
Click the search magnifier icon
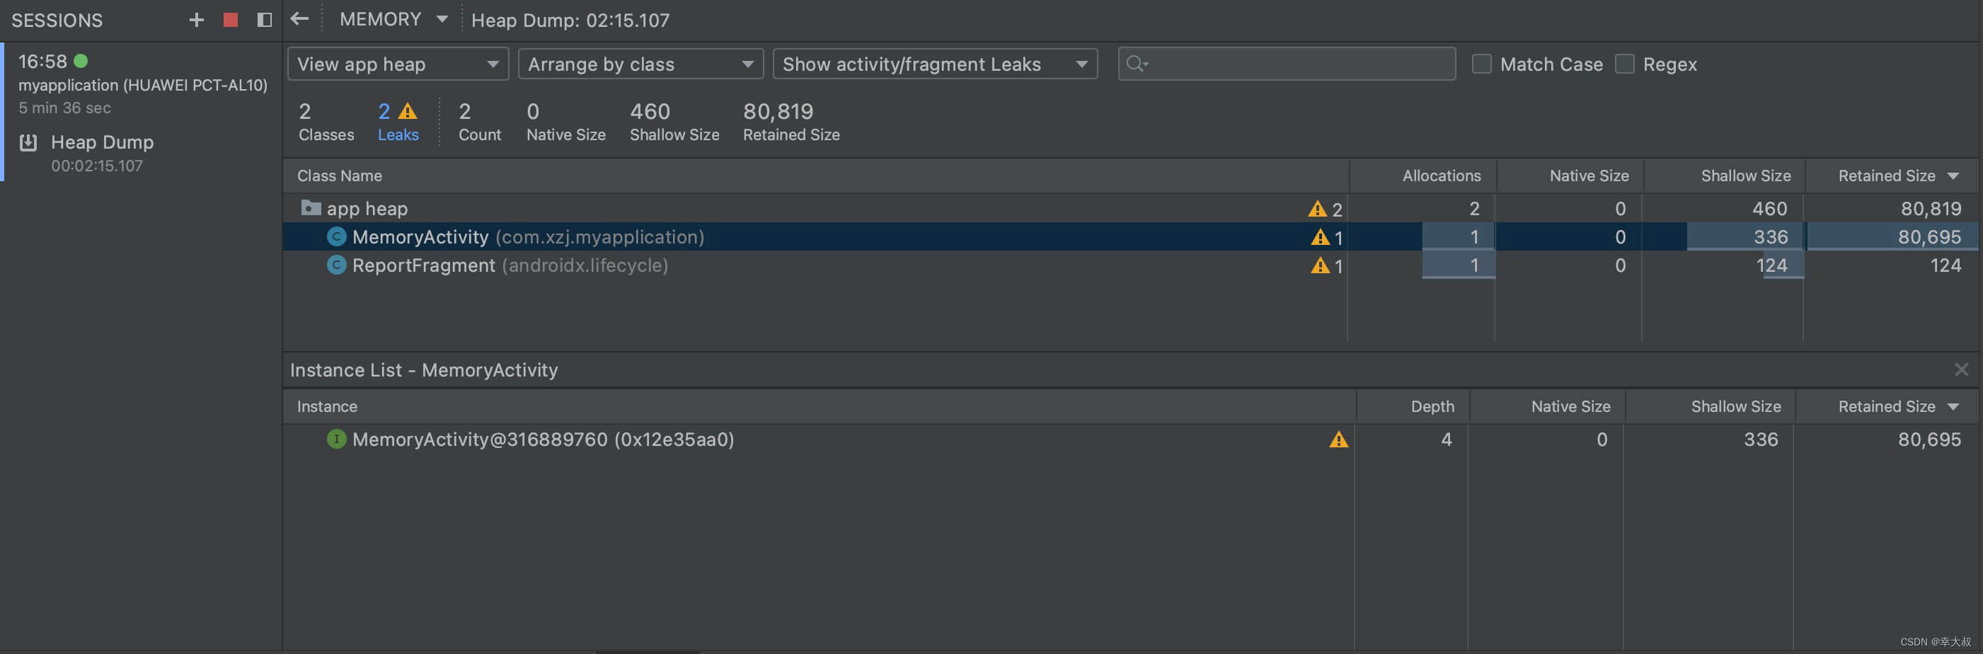[x=1135, y=64]
